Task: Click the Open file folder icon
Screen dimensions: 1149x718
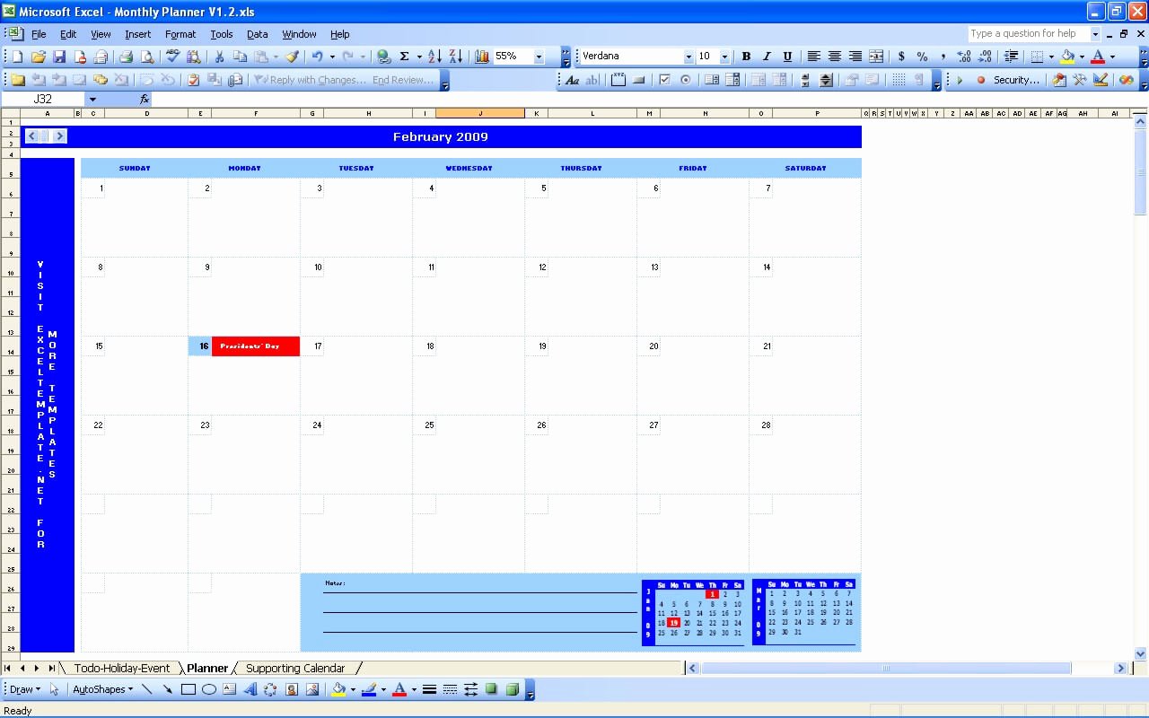Action: click(39, 57)
